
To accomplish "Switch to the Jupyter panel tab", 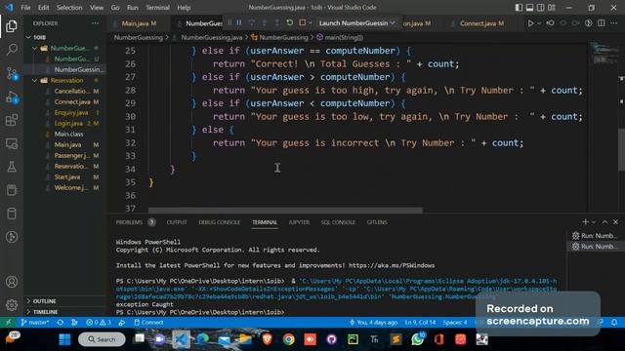I will [x=299, y=222].
